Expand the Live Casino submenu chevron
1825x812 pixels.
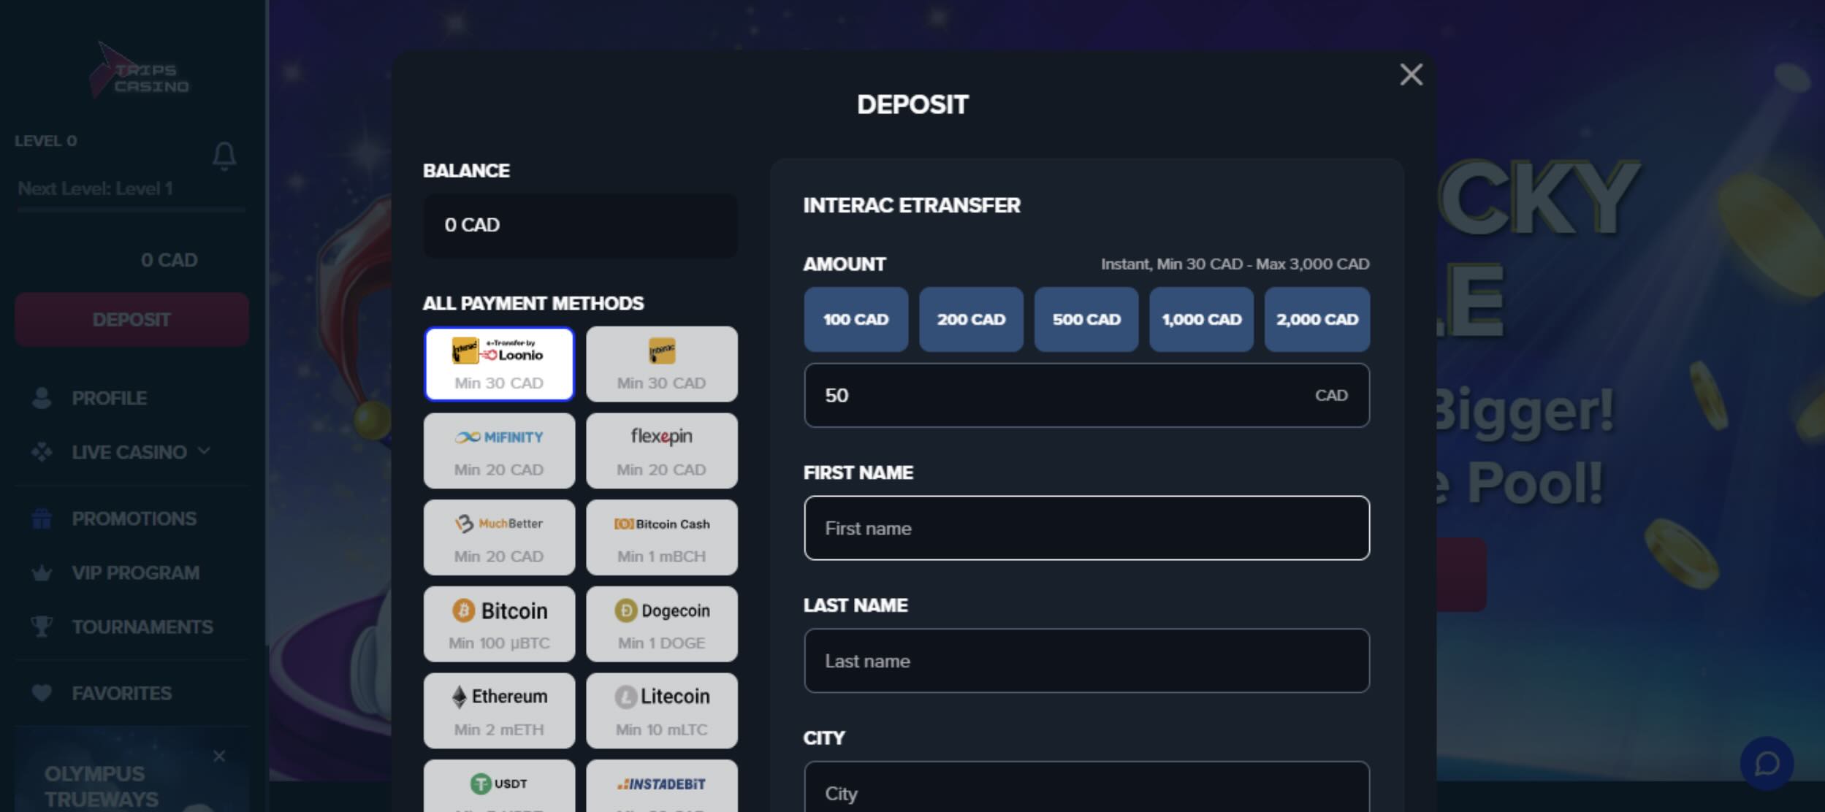205,451
